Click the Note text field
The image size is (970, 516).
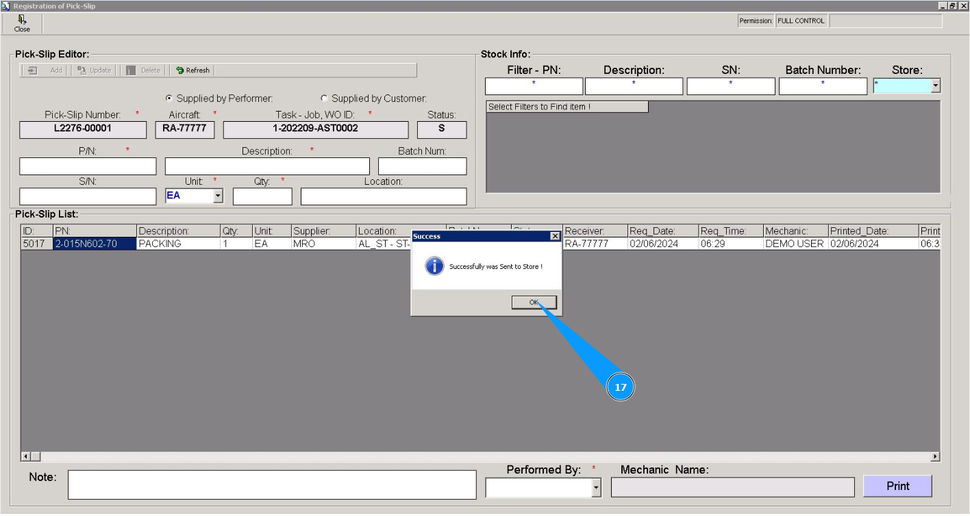[272, 485]
